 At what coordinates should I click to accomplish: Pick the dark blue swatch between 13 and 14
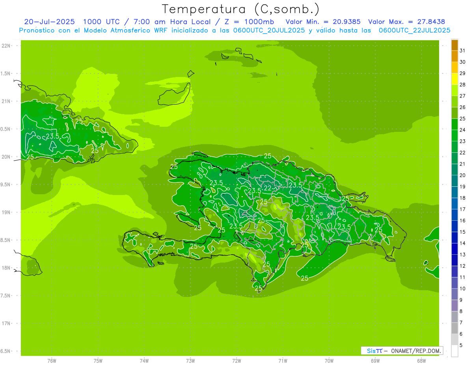coord(454,249)
